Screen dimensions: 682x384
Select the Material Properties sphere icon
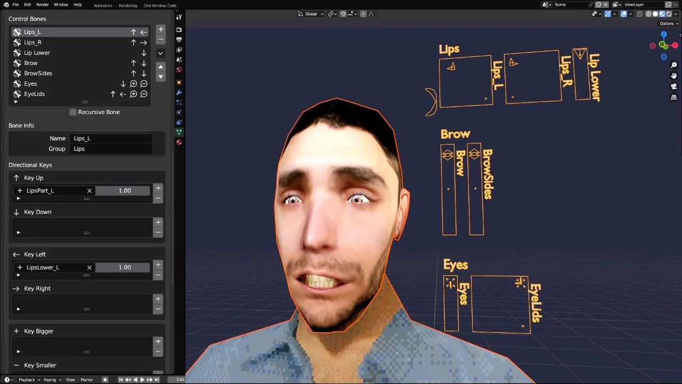(179, 143)
